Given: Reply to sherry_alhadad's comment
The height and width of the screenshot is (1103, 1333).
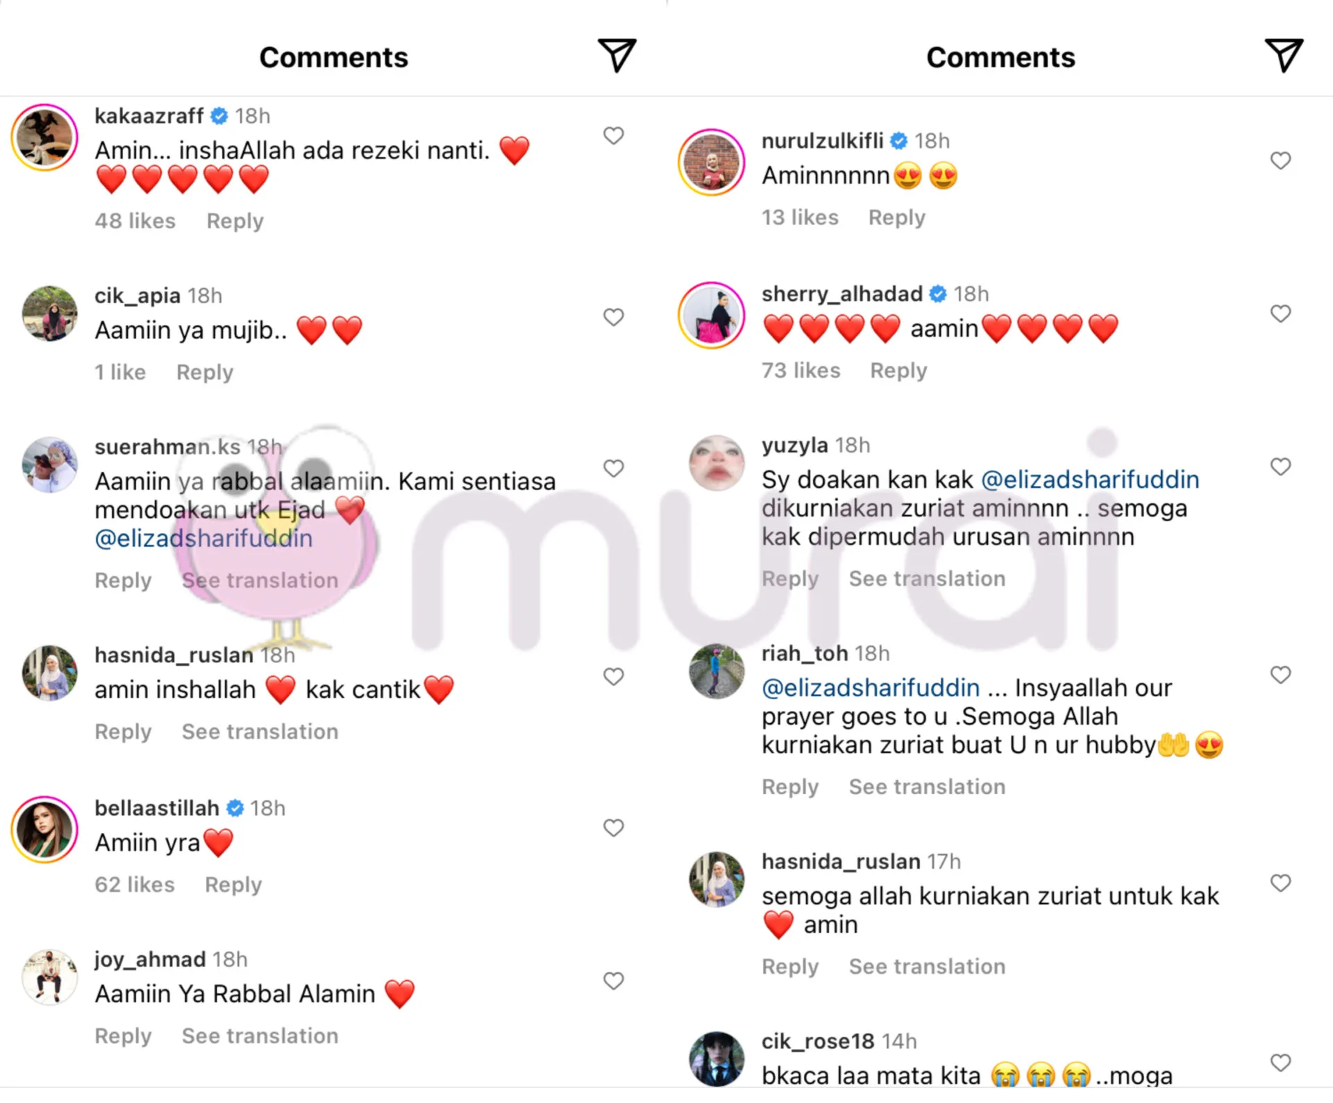Looking at the screenshot, I should pyautogui.click(x=898, y=371).
